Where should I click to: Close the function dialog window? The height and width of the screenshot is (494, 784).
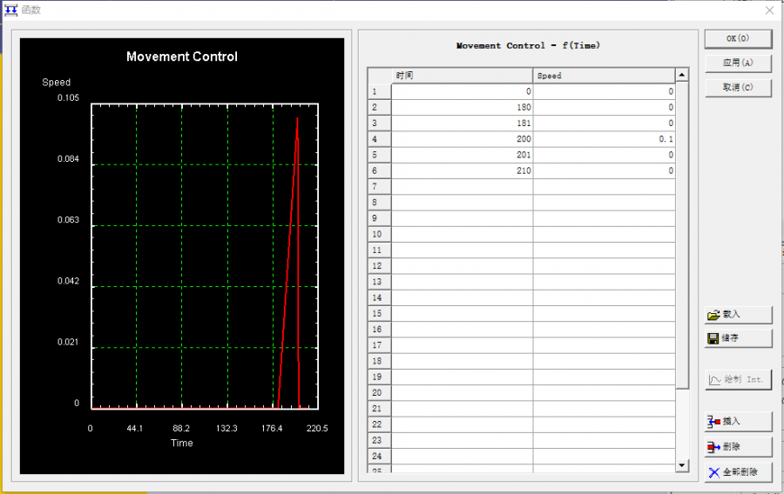click(768, 10)
